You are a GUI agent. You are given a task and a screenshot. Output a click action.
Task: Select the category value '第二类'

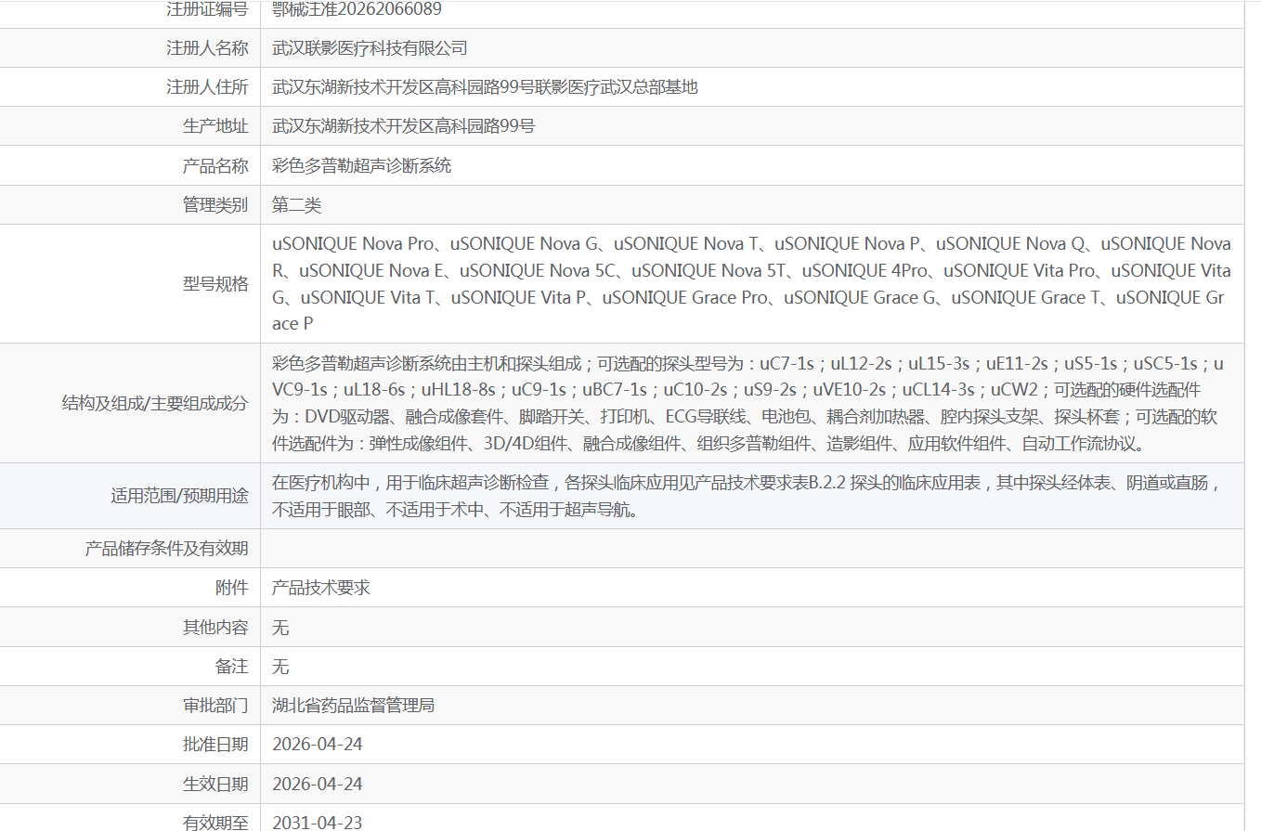(296, 205)
